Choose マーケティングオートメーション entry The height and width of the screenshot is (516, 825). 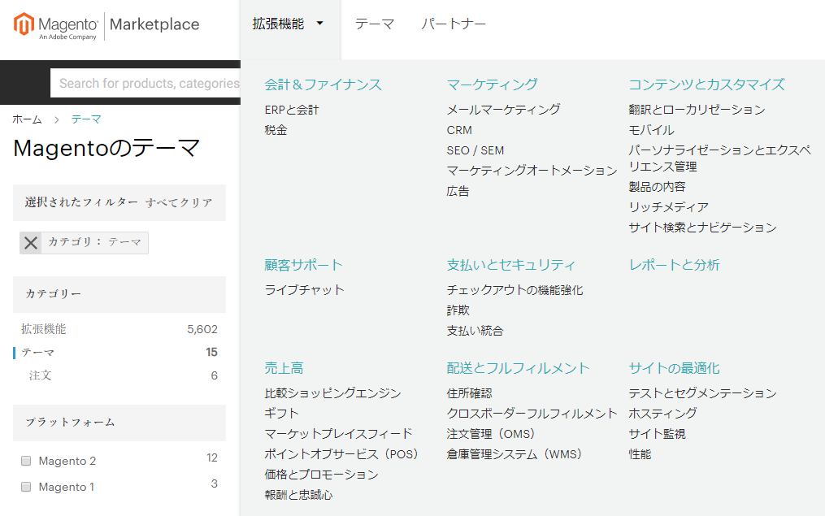[x=532, y=171]
